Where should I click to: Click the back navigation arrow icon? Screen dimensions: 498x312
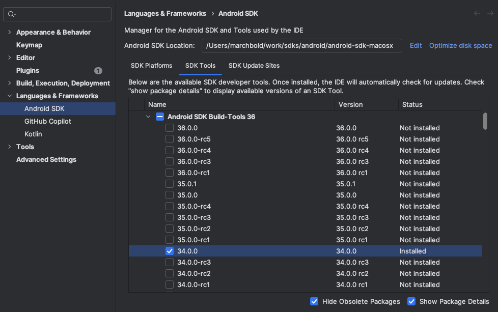point(477,13)
